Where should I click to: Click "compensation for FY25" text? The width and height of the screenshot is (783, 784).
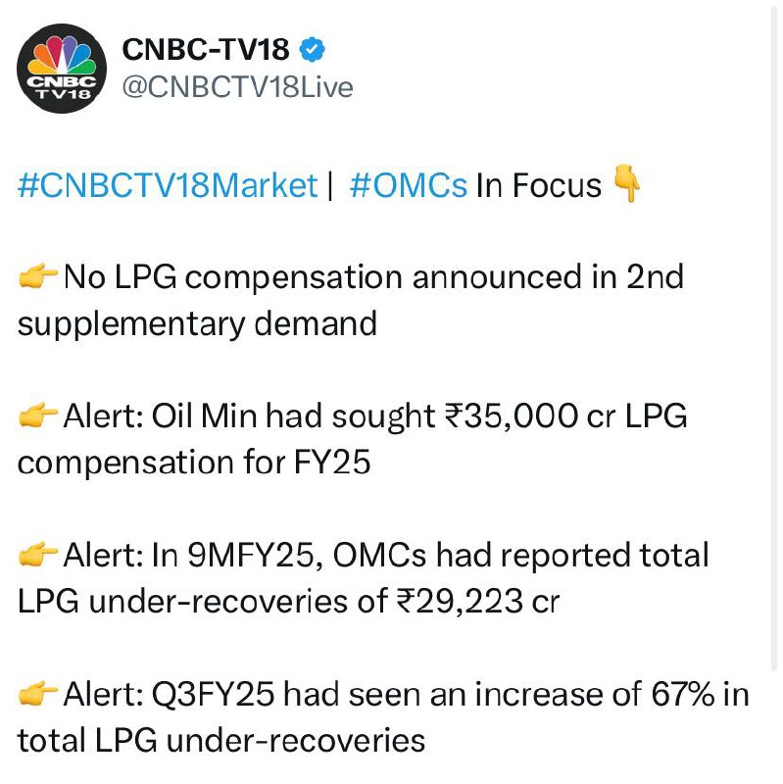pyautogui.click(x=194, y=463)
